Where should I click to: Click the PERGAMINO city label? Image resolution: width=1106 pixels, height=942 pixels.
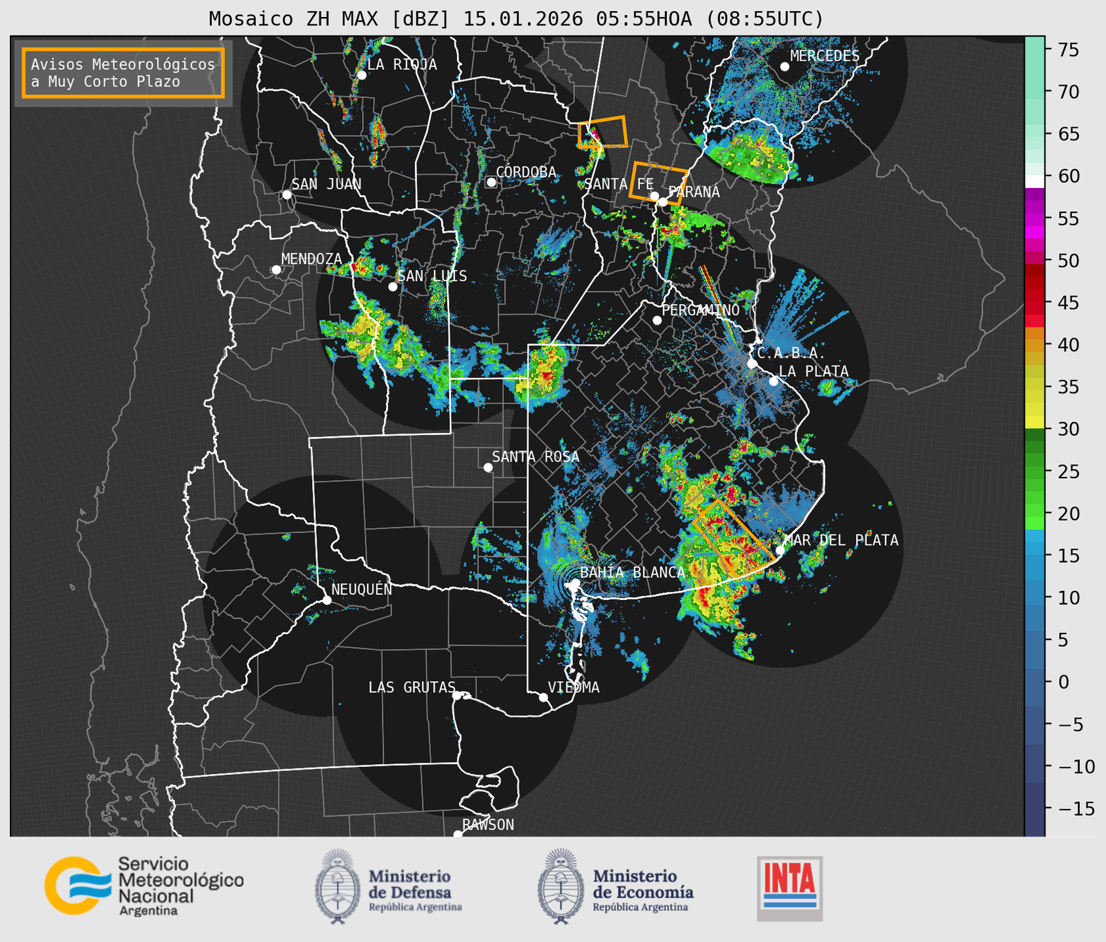[700, 310]
